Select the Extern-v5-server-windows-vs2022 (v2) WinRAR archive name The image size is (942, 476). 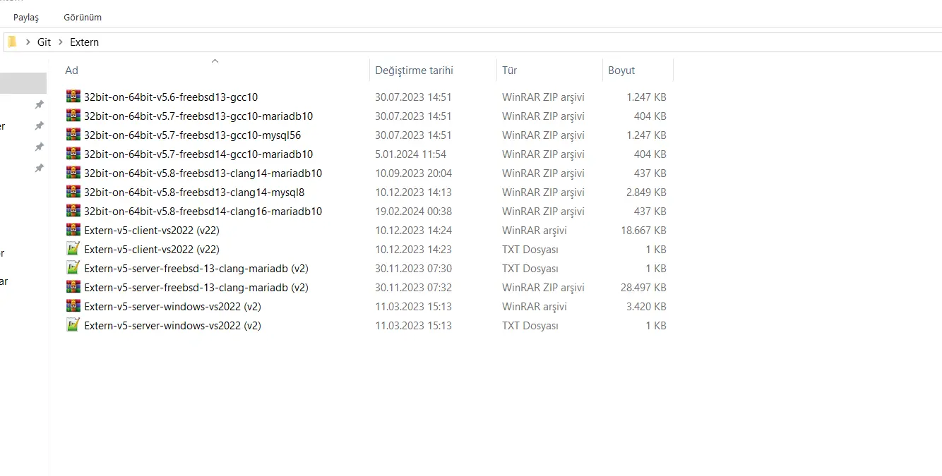(173, 307)
